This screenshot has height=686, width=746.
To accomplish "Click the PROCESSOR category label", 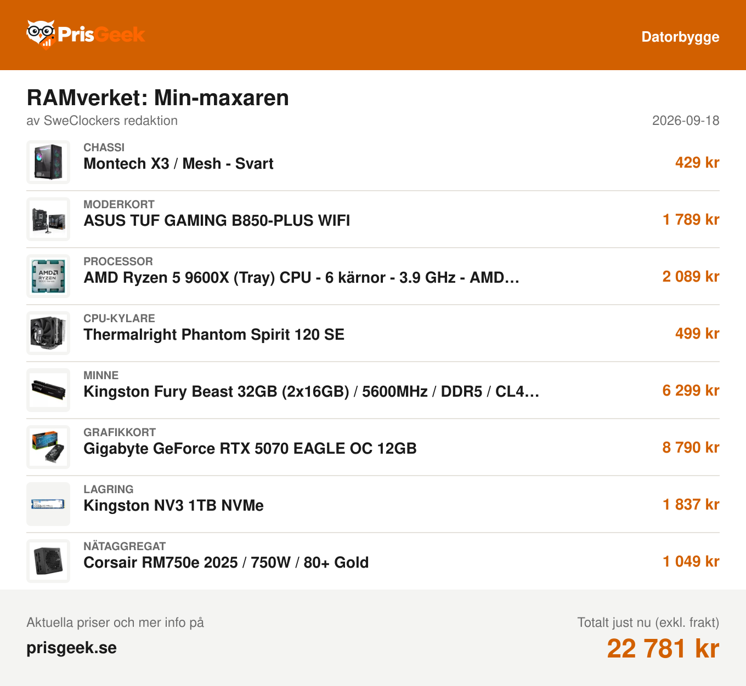I will (x=118, y=261).
